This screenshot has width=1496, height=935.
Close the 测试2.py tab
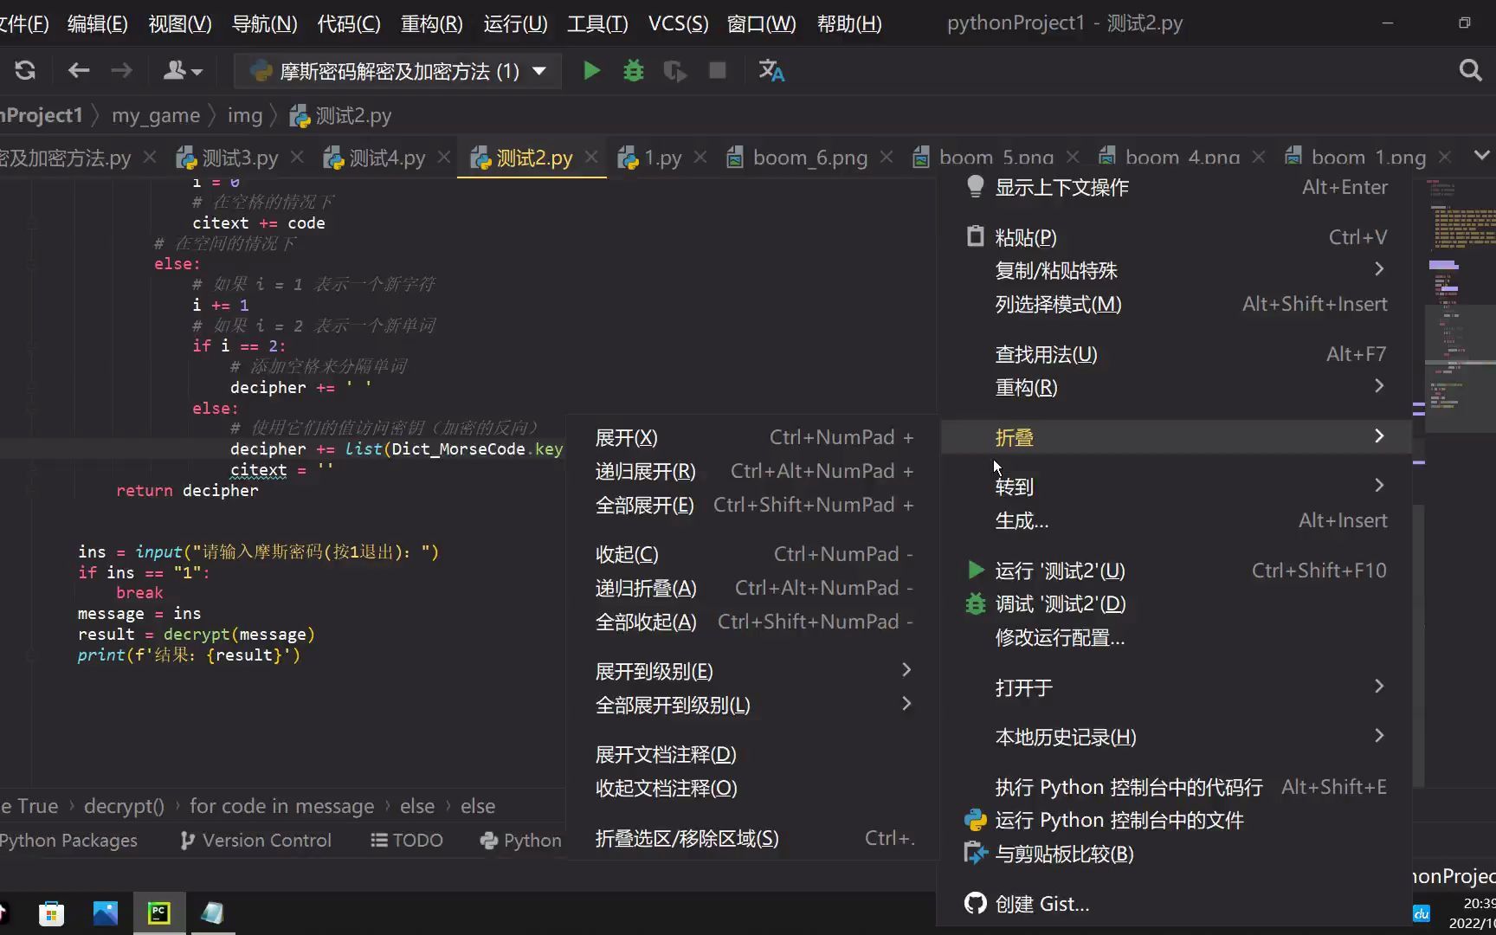591,157
